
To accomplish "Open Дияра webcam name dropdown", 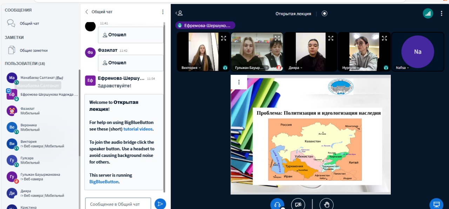I will [295, 68].
